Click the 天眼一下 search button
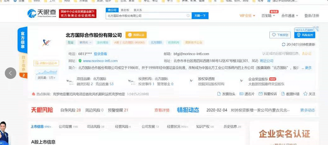Image resolution: width=328 pixels, height=145 pixels. 200,15
